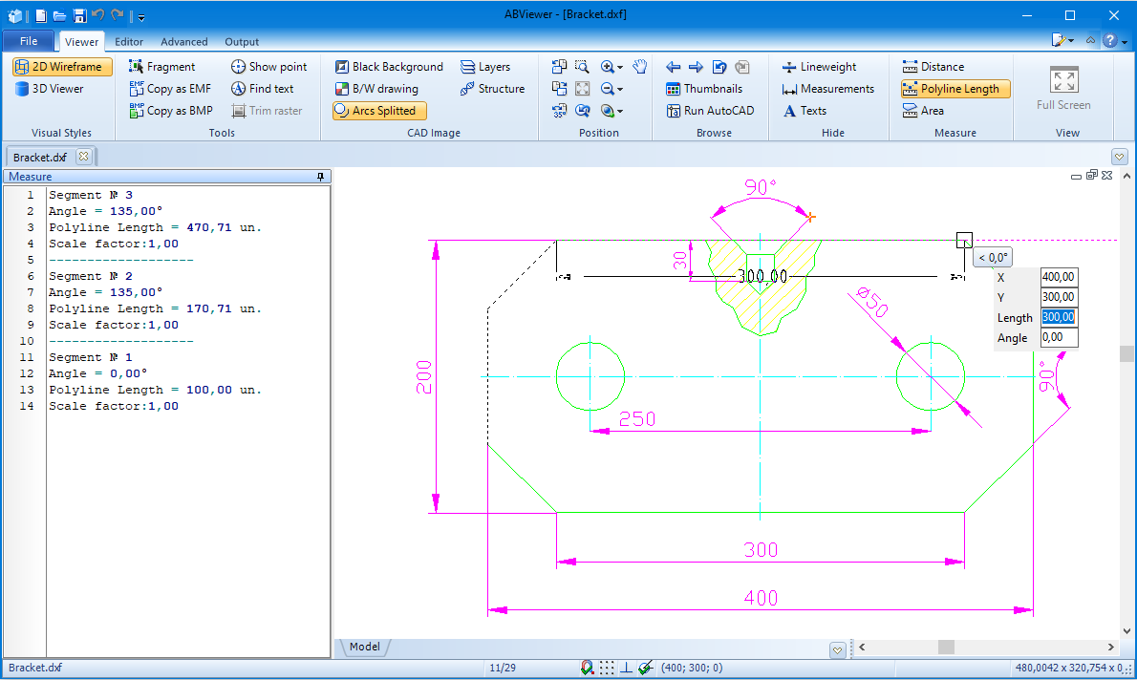Open a file via the folder icon
The height and width of the screenshot is (680, 1137).
point(60,15)
